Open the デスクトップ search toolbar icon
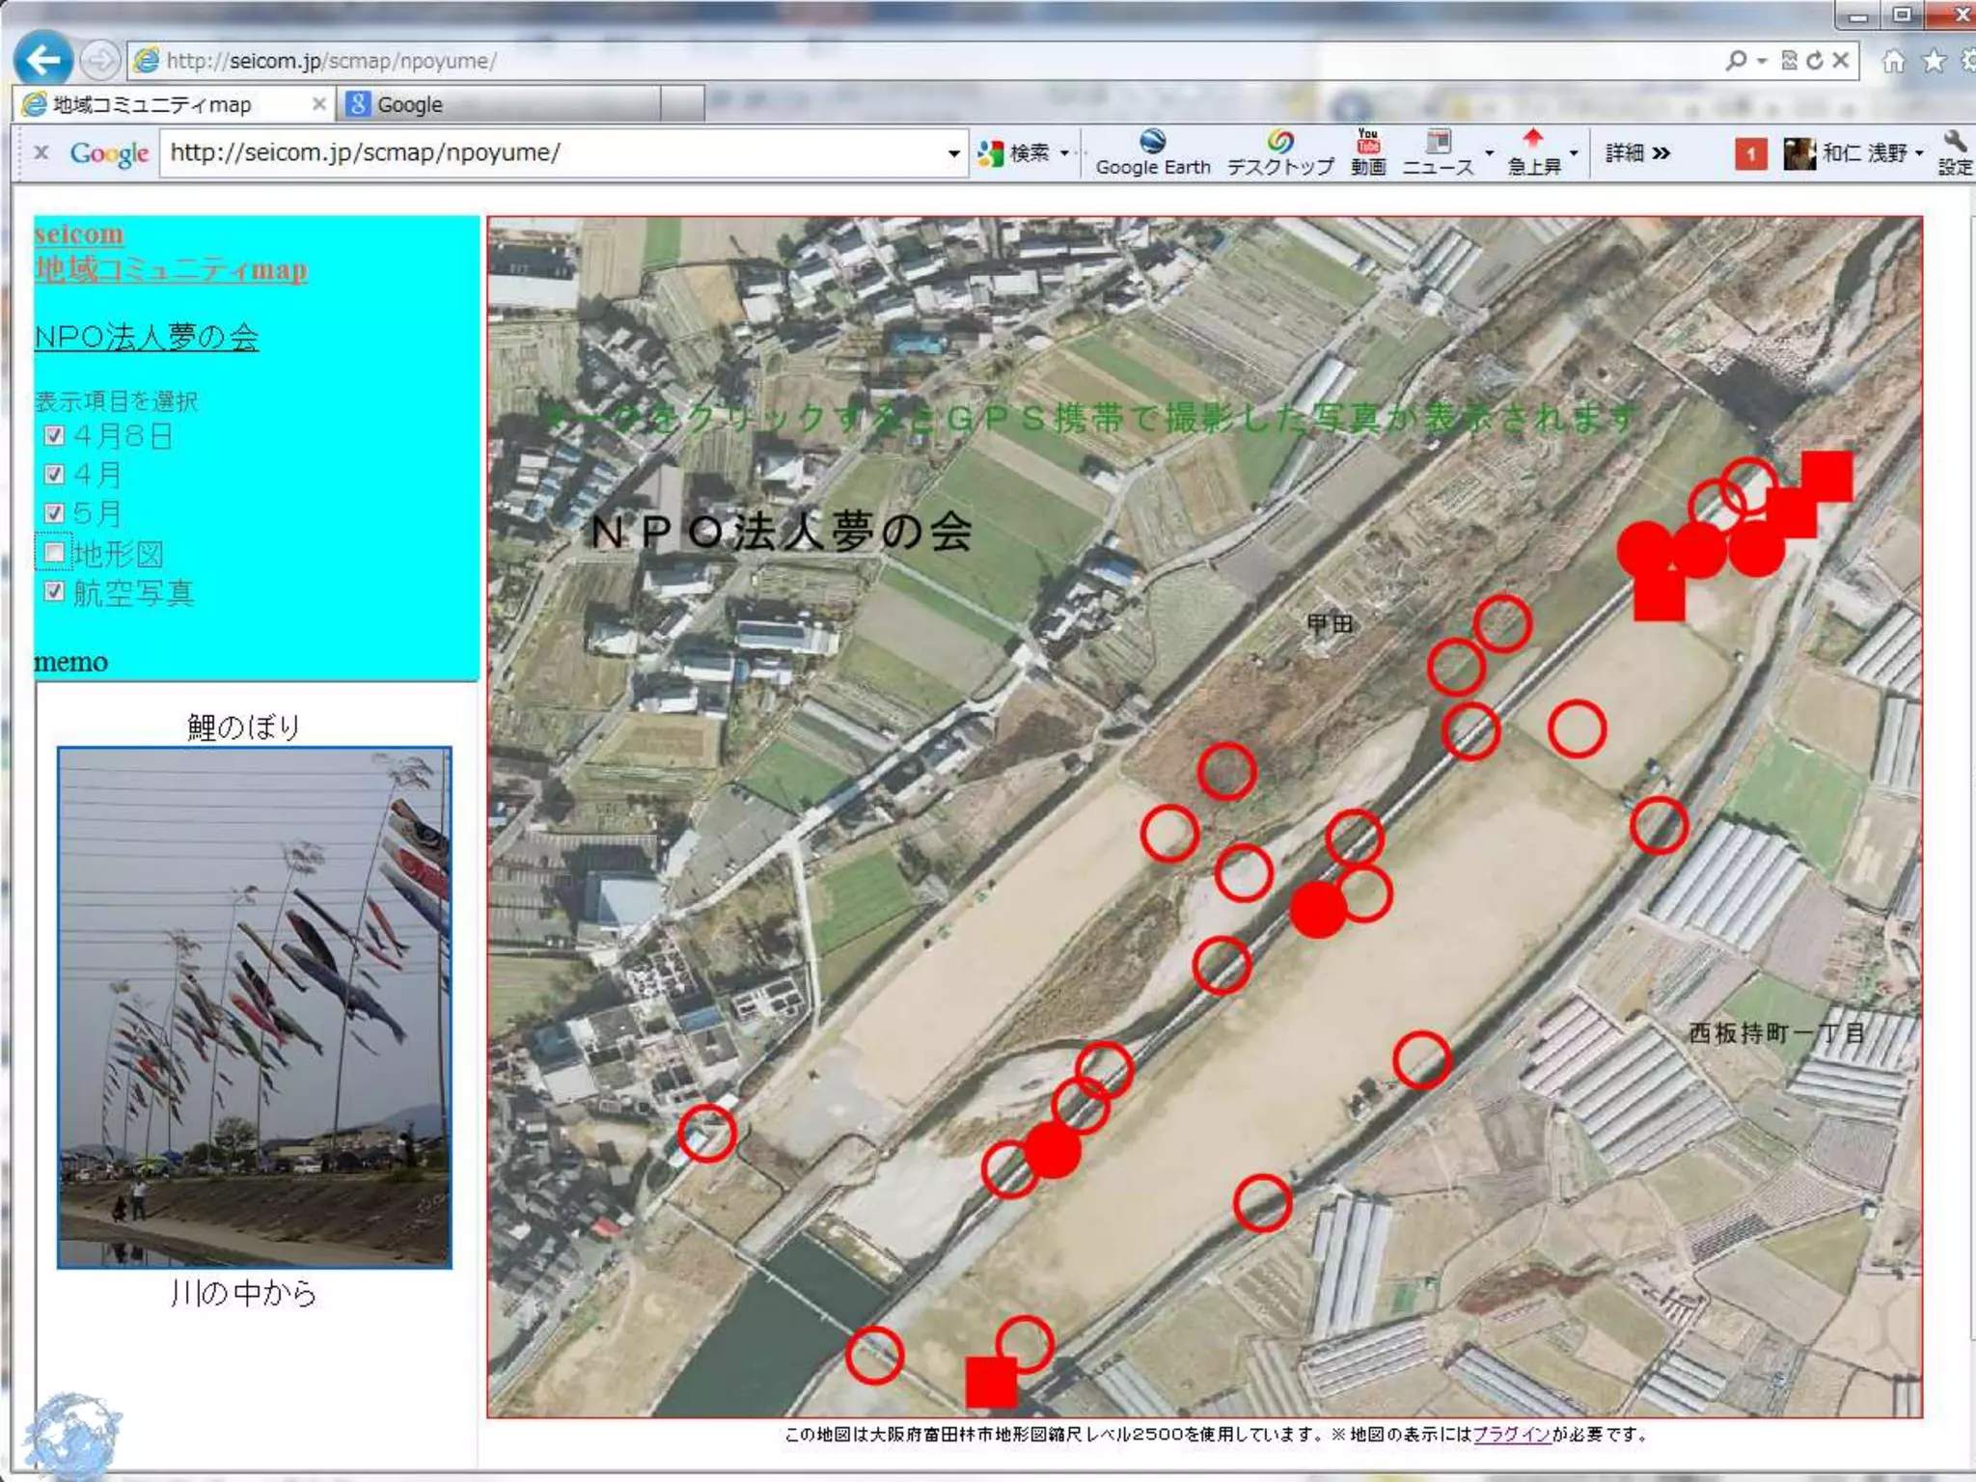Image resolution: width=1976 pixels, height=1482 pixels. 1280,152
